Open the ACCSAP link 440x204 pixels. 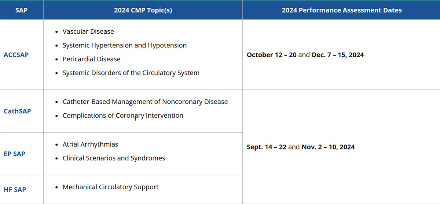pos(16,55)
